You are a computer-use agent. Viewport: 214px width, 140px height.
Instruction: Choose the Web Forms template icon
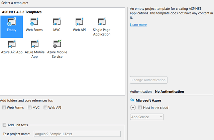coord(34,23)
